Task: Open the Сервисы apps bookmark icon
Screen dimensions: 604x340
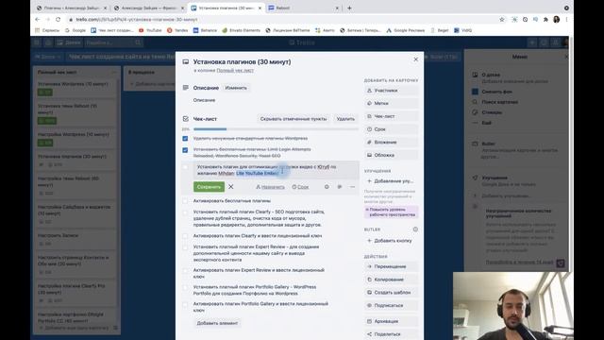Action: pyautogui.click(x=38, y=30)
